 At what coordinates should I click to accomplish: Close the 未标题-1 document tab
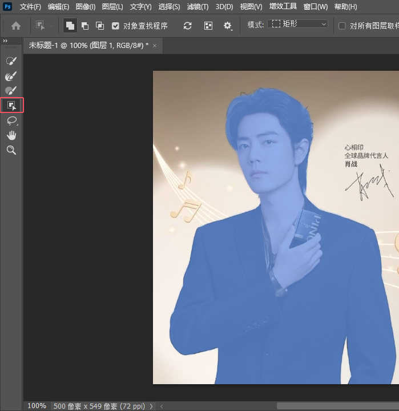(x=155, y=46)
